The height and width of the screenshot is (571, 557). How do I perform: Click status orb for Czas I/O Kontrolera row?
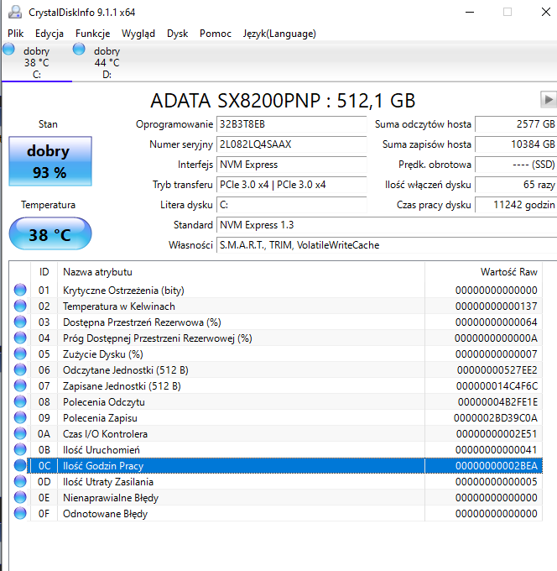pyautogui.click(x=20, y=434)
